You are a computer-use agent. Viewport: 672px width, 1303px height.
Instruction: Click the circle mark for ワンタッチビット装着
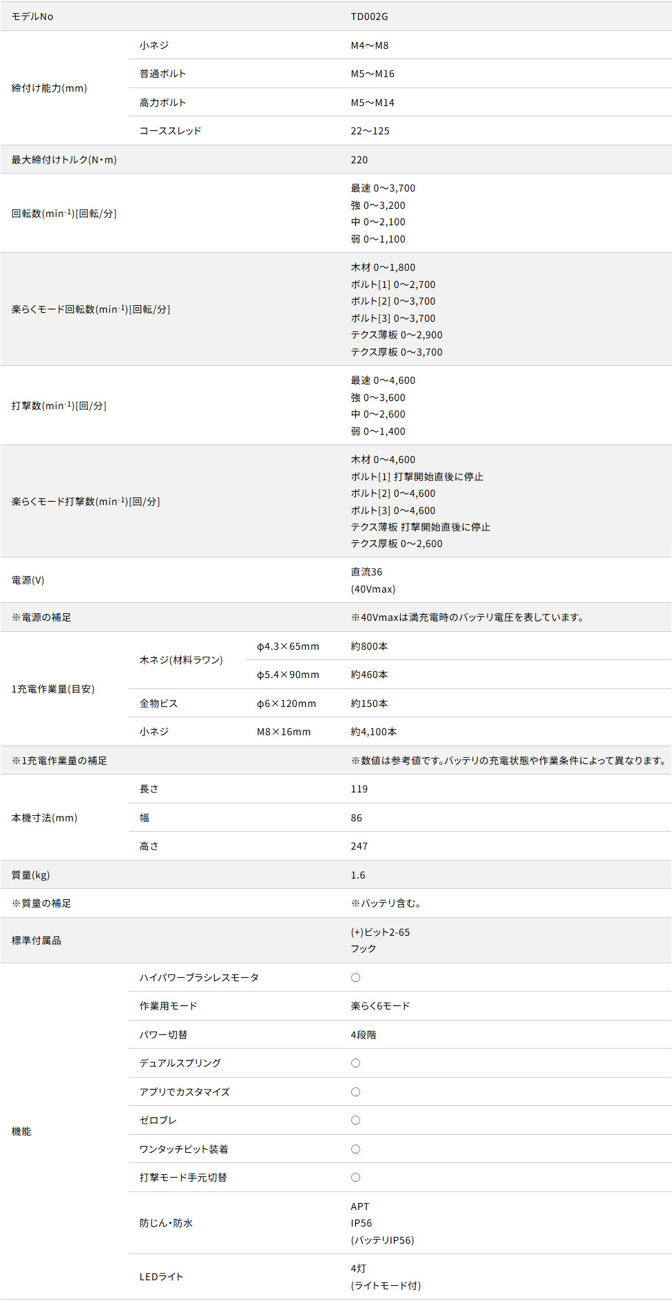pos(355,1149)
